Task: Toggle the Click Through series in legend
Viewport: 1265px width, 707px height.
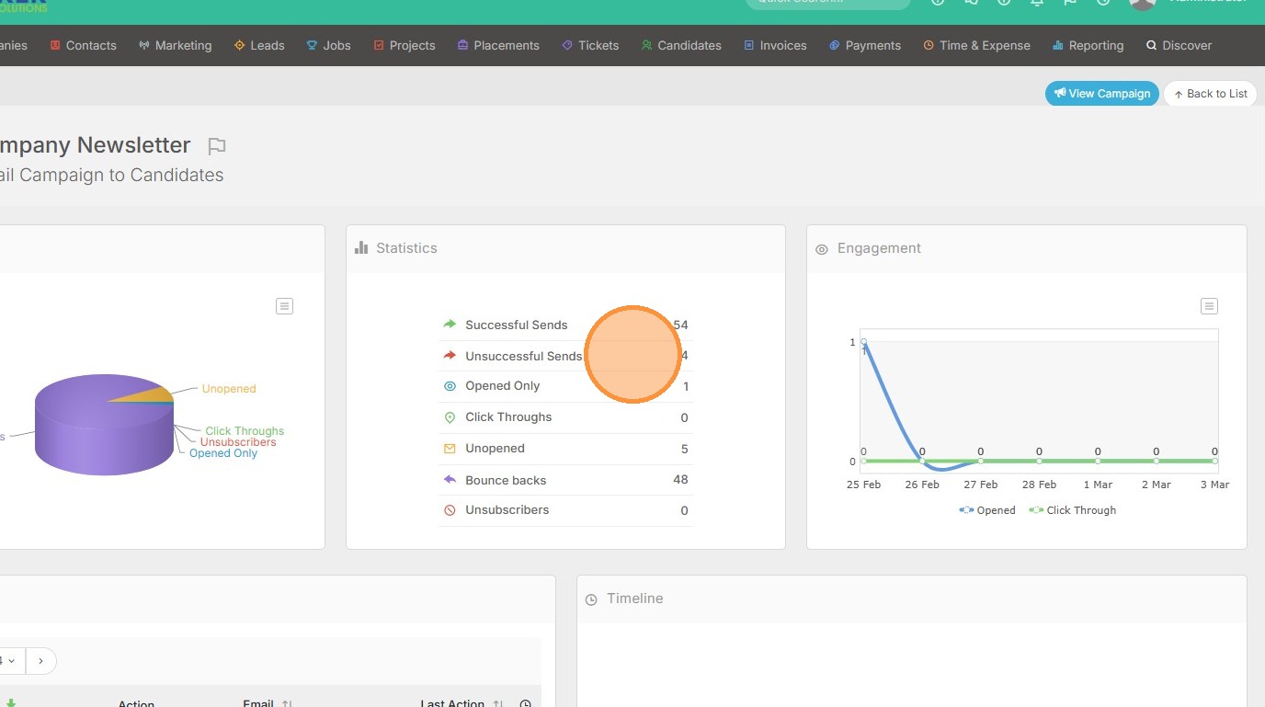Action: pyautogui.click(x=1072, y=510)
